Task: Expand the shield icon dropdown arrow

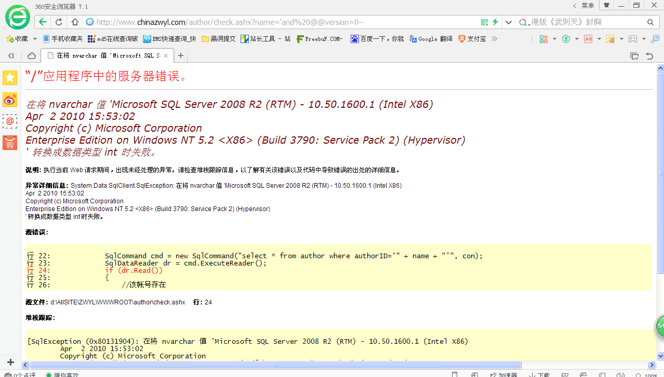Action: [x=577, y=39]
